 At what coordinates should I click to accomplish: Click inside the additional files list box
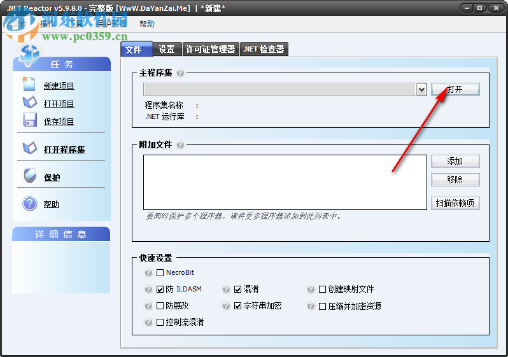285,182
